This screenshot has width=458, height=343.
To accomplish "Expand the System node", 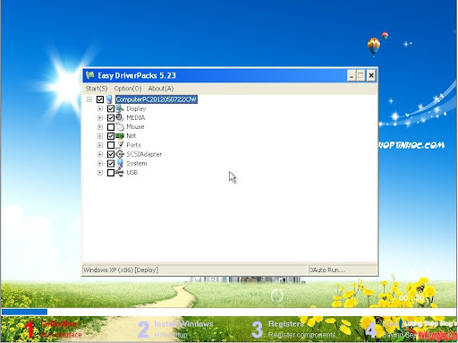I will coord(100,164).
